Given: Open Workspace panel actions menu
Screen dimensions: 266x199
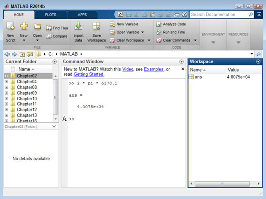Looking at the screenshot, I should (x=258, y=62).
